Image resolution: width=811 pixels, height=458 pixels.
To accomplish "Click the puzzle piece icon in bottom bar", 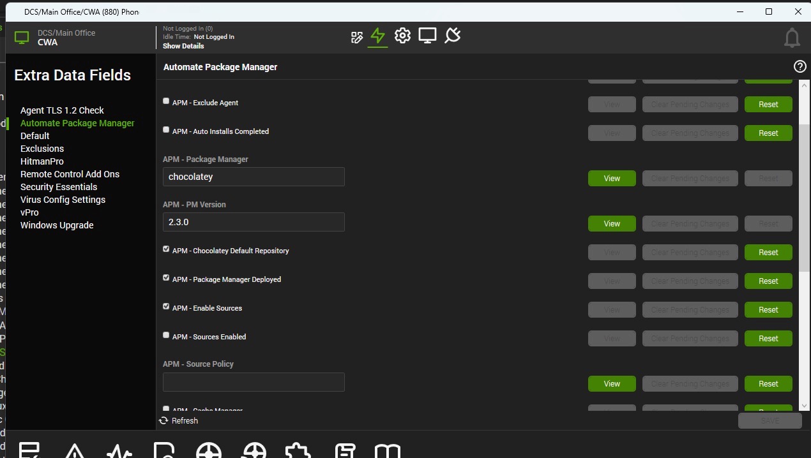I will (297, 450).
